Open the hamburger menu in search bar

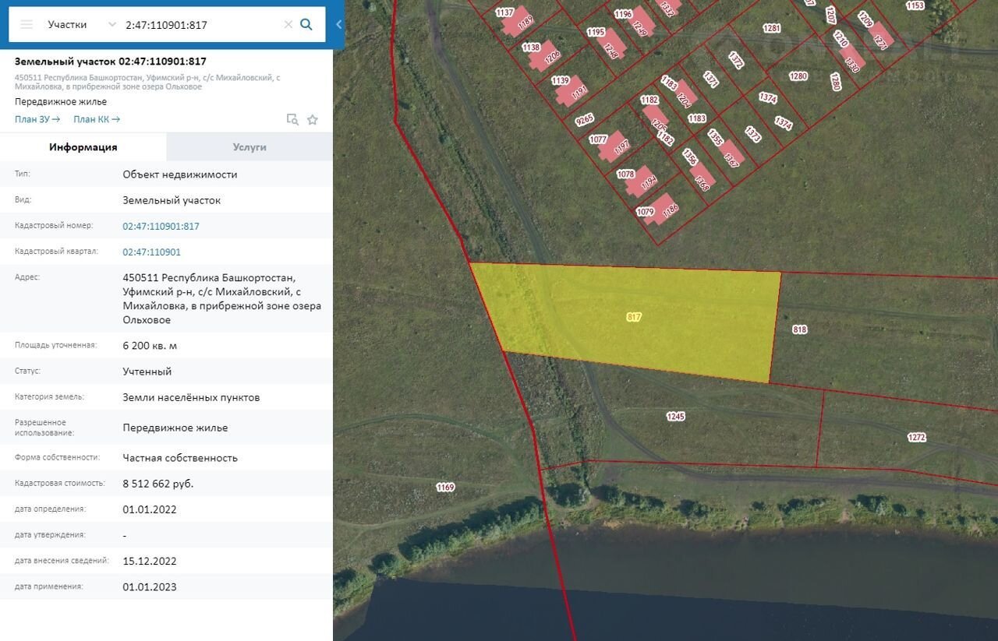pyautogui.click(x=27, y=24)
